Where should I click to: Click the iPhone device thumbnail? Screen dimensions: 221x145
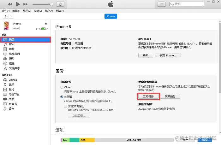click(6, 26)
